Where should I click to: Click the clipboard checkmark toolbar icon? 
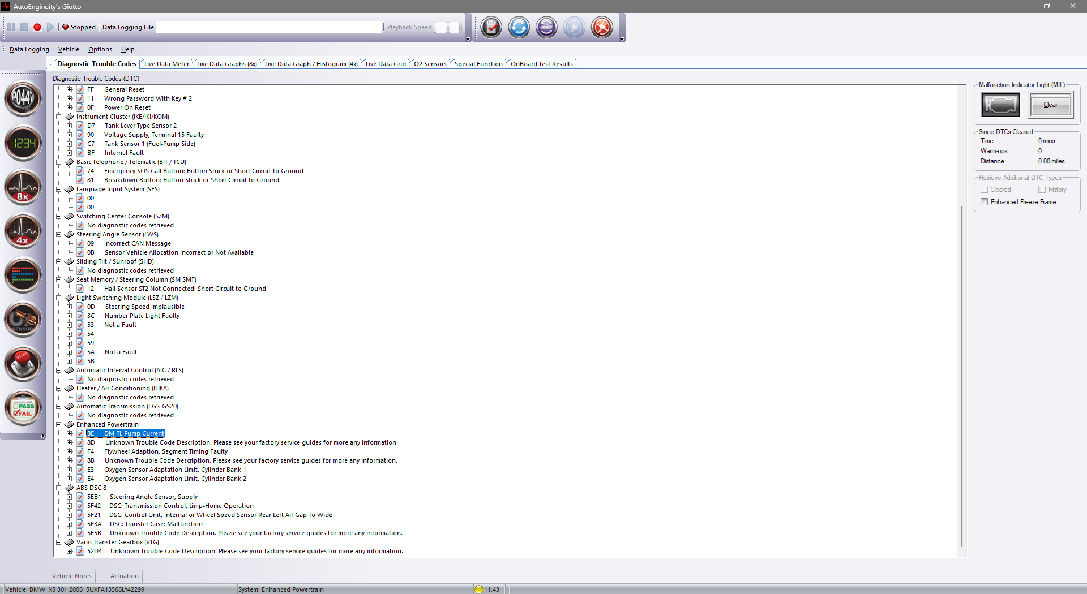491,27
